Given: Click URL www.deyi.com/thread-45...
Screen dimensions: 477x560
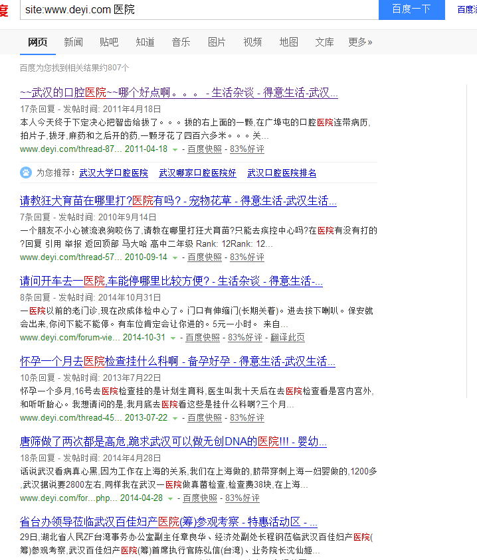Looking at the screenshot, I should [71, 418].
